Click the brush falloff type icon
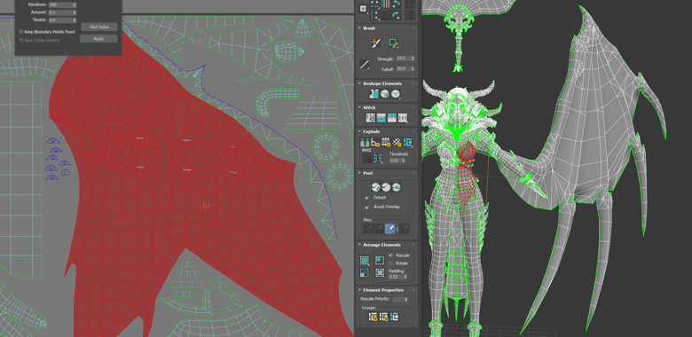The width and height of the screenshot is (692, 337). 365,65
